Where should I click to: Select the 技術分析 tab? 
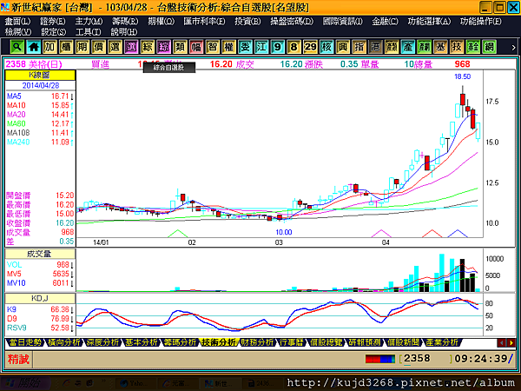click(219, 342)
